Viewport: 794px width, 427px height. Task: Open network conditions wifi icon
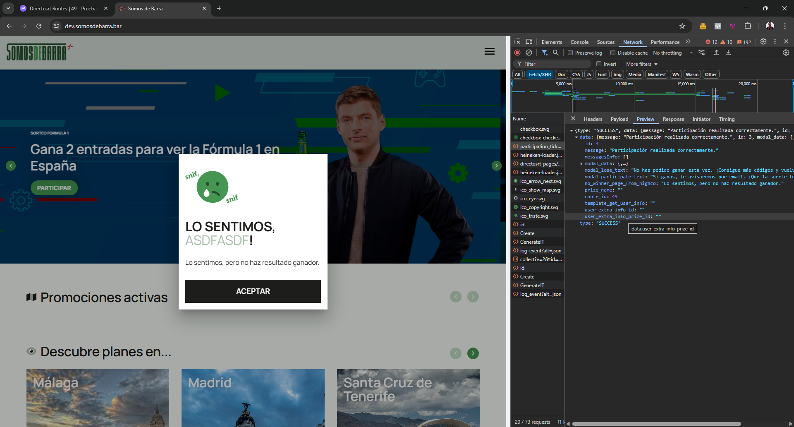click(702, 53)
